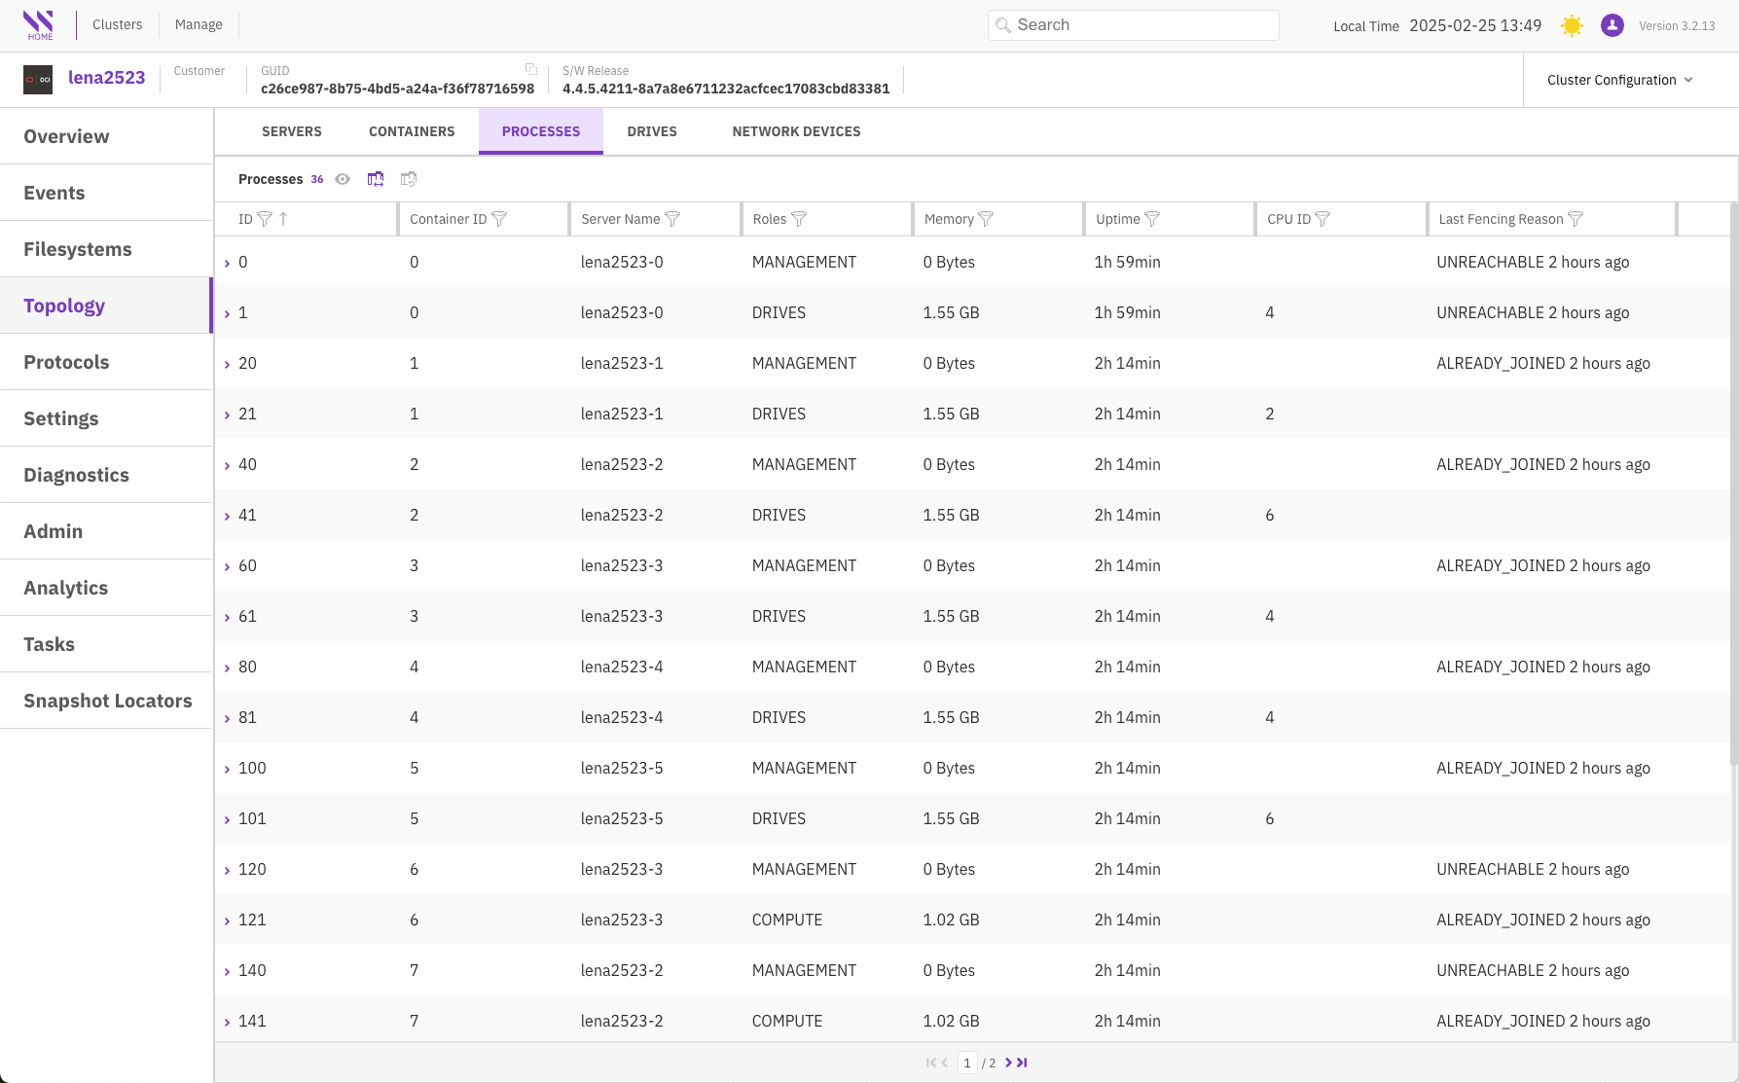The width and height of the screenshot is (1739, 1083).
Task: Go to next page of processes
Action: click(x=1008, y=1063)
